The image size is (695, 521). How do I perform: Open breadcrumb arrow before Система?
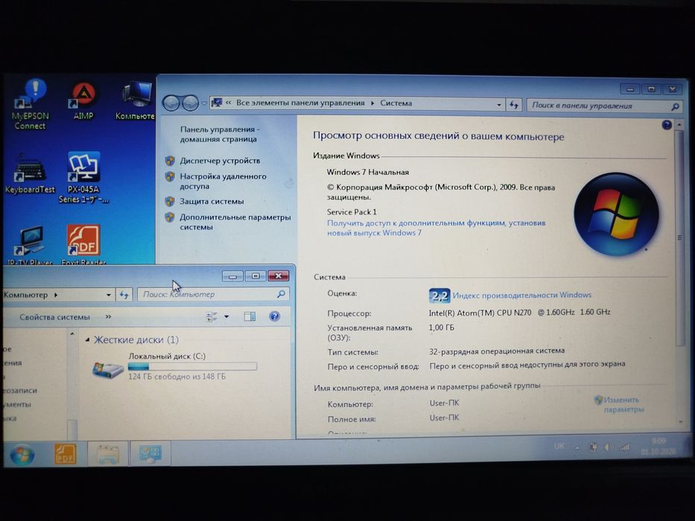(x=372, y=103)
